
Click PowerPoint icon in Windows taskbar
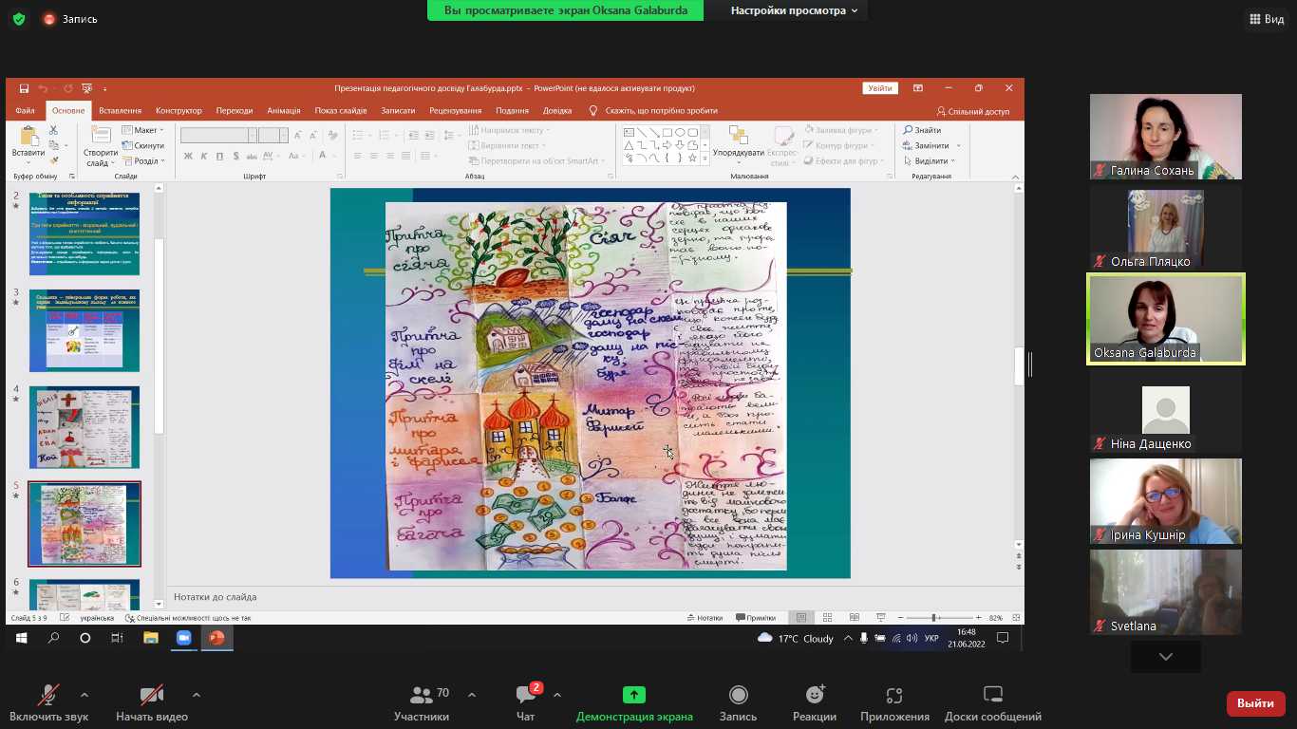pyautogui.click(x=216, y=638)
